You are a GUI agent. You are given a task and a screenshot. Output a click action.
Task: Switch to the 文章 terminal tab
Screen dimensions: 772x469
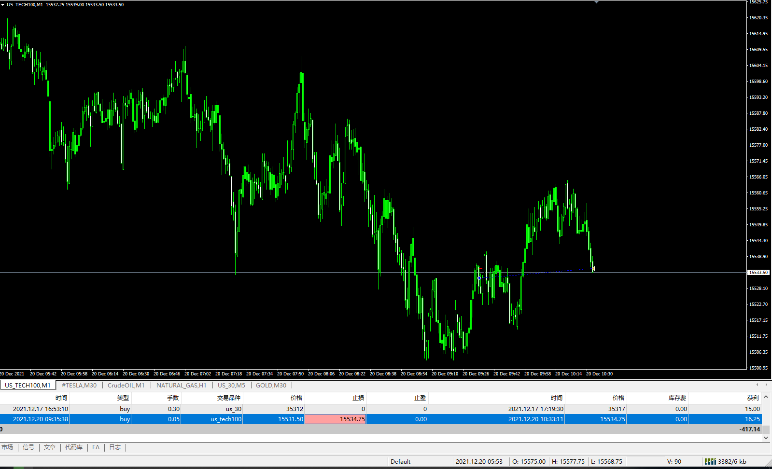pyautogui.click(x=50, y=447)
